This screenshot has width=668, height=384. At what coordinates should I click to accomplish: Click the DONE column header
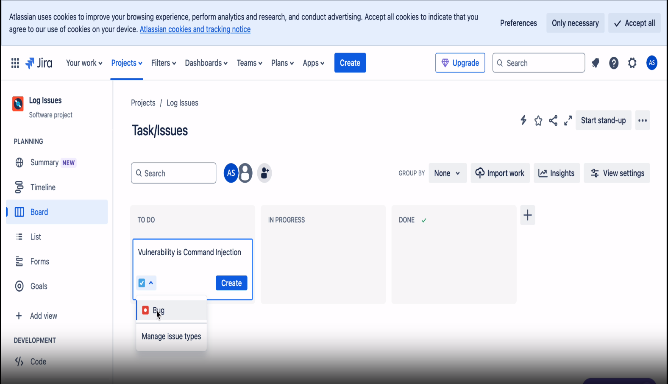pyautogui.click(x=406, y=220)
